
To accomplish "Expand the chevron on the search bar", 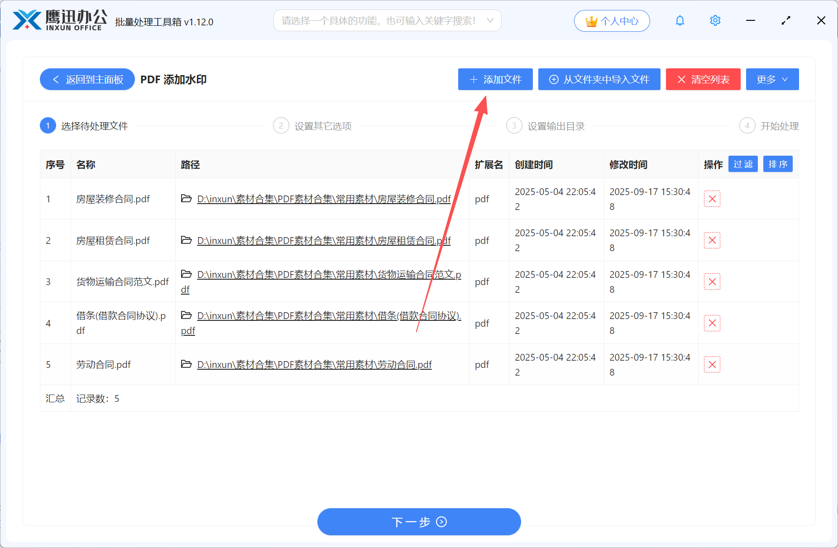I will (490, 20).
